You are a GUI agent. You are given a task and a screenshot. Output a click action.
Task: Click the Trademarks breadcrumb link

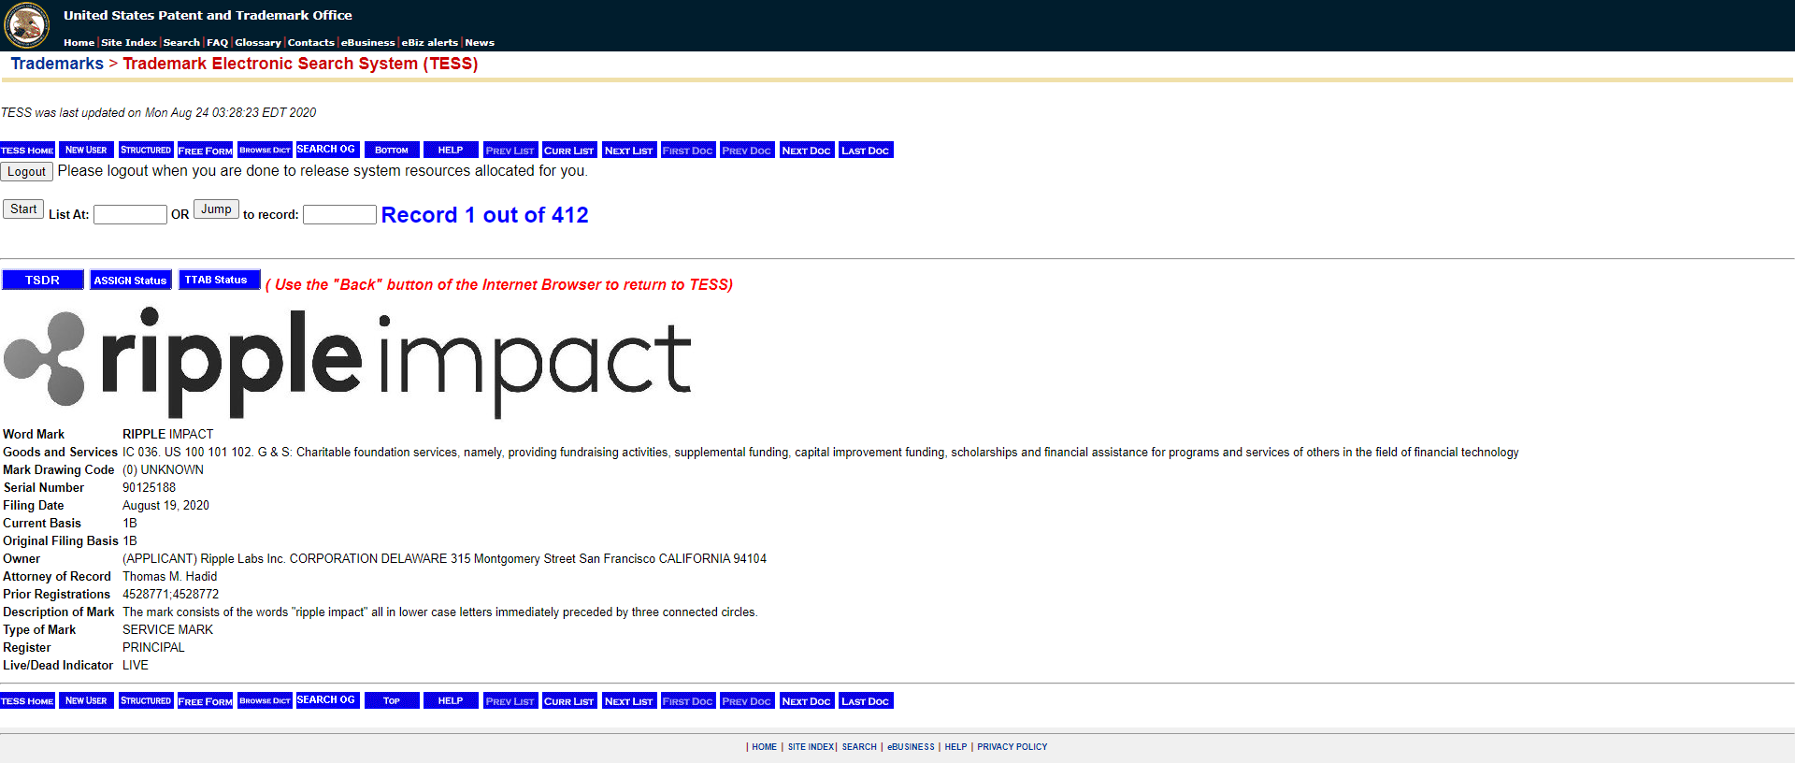pos(57,64)
